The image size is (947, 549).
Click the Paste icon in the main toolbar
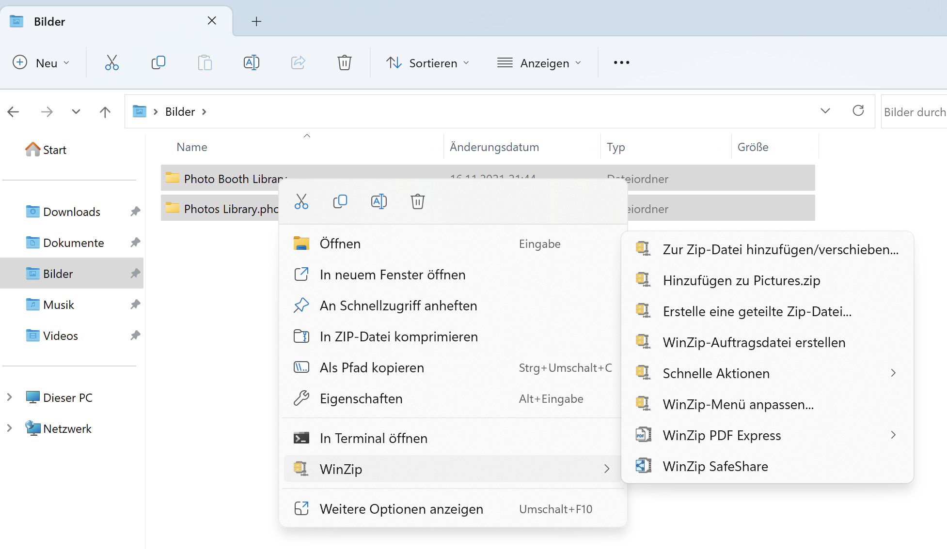[x=205, y=62]
